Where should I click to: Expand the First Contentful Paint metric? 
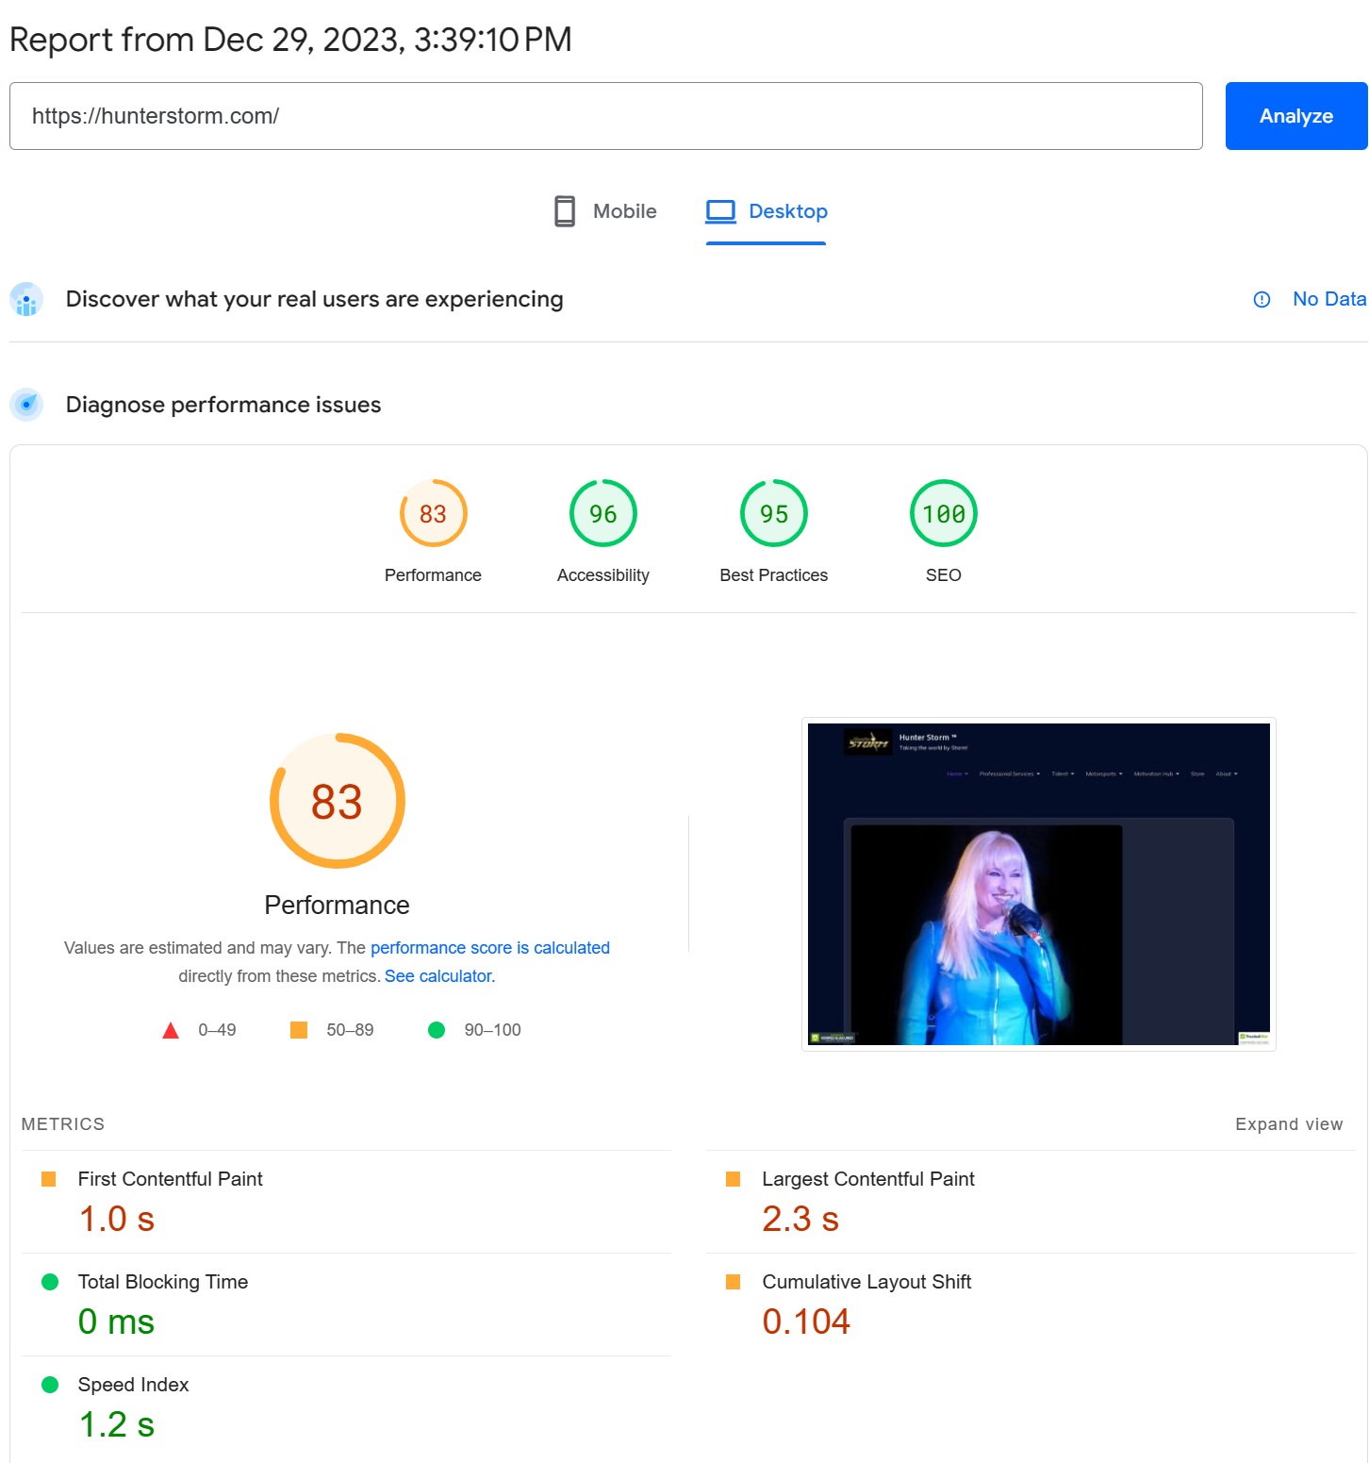point(170,1179)
